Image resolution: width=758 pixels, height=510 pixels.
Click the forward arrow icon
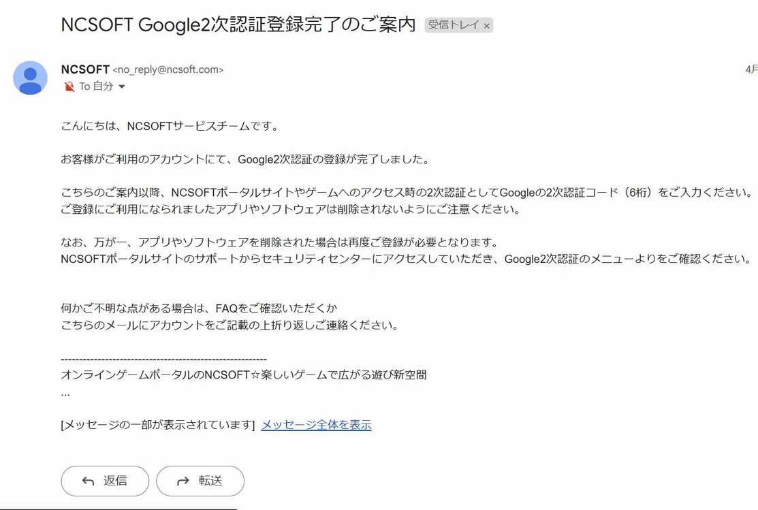point(183,481)
